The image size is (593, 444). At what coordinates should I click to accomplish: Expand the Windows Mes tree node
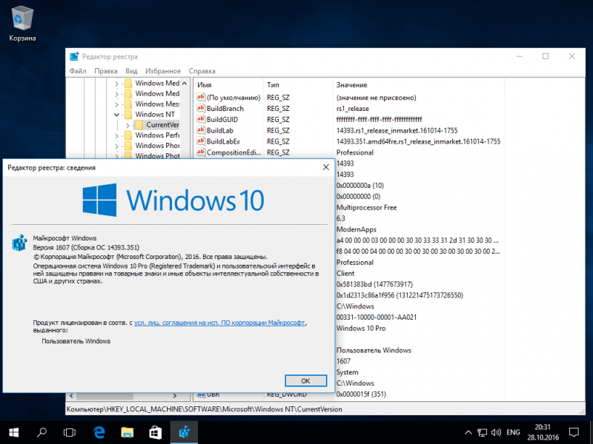click(116, 104)
